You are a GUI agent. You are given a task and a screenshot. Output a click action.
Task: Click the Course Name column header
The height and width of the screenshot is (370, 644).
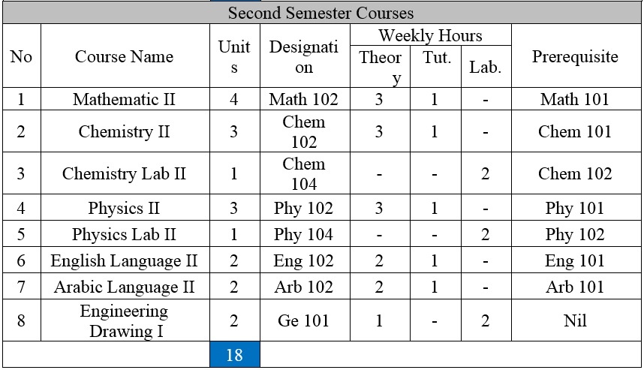(125, 56)
